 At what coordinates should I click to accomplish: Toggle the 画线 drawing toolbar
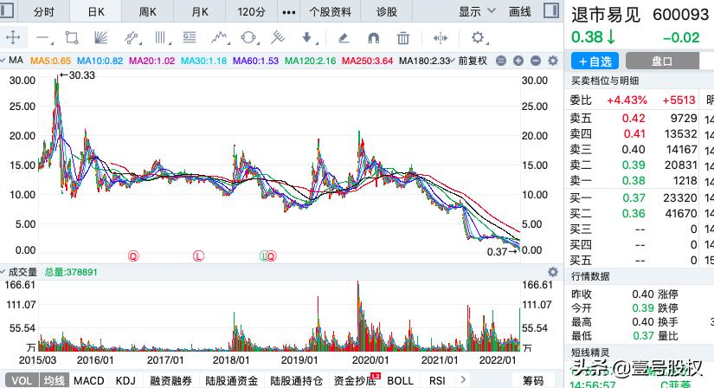520,11
